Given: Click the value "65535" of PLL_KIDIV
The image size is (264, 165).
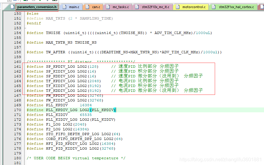Looking at the screenshot, I should (86, 115).
